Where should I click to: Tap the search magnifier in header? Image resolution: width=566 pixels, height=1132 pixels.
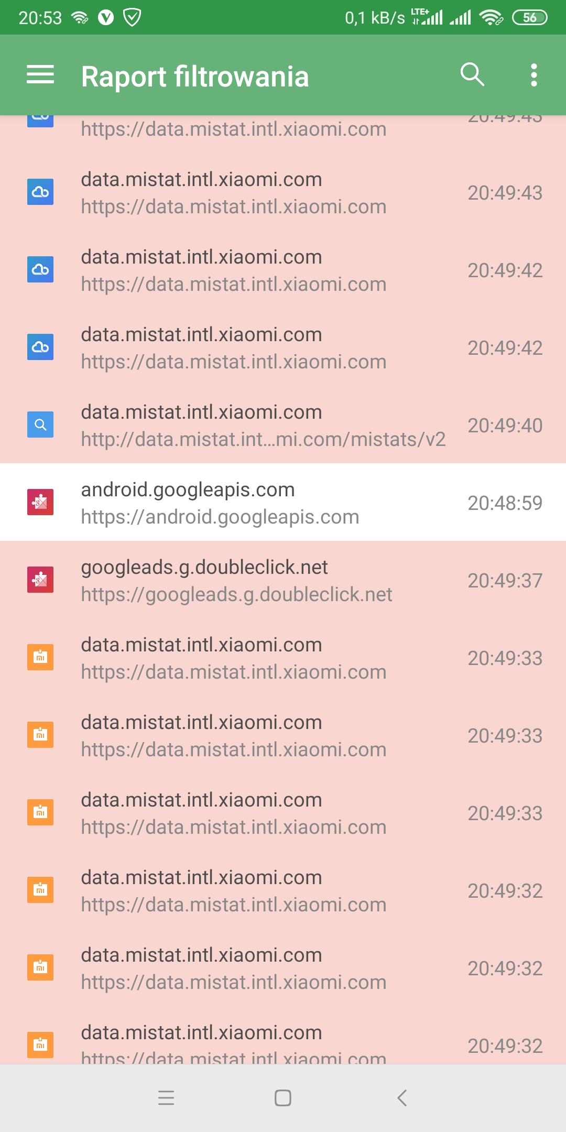click(472, 75)
